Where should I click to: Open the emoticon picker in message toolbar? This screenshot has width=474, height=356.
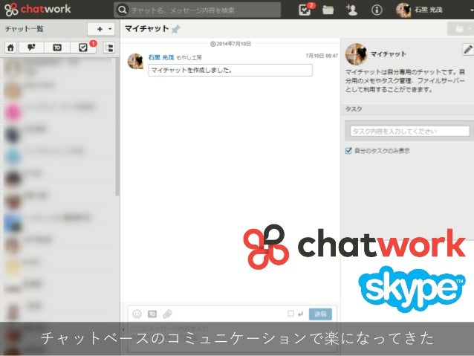click(137, 314)
